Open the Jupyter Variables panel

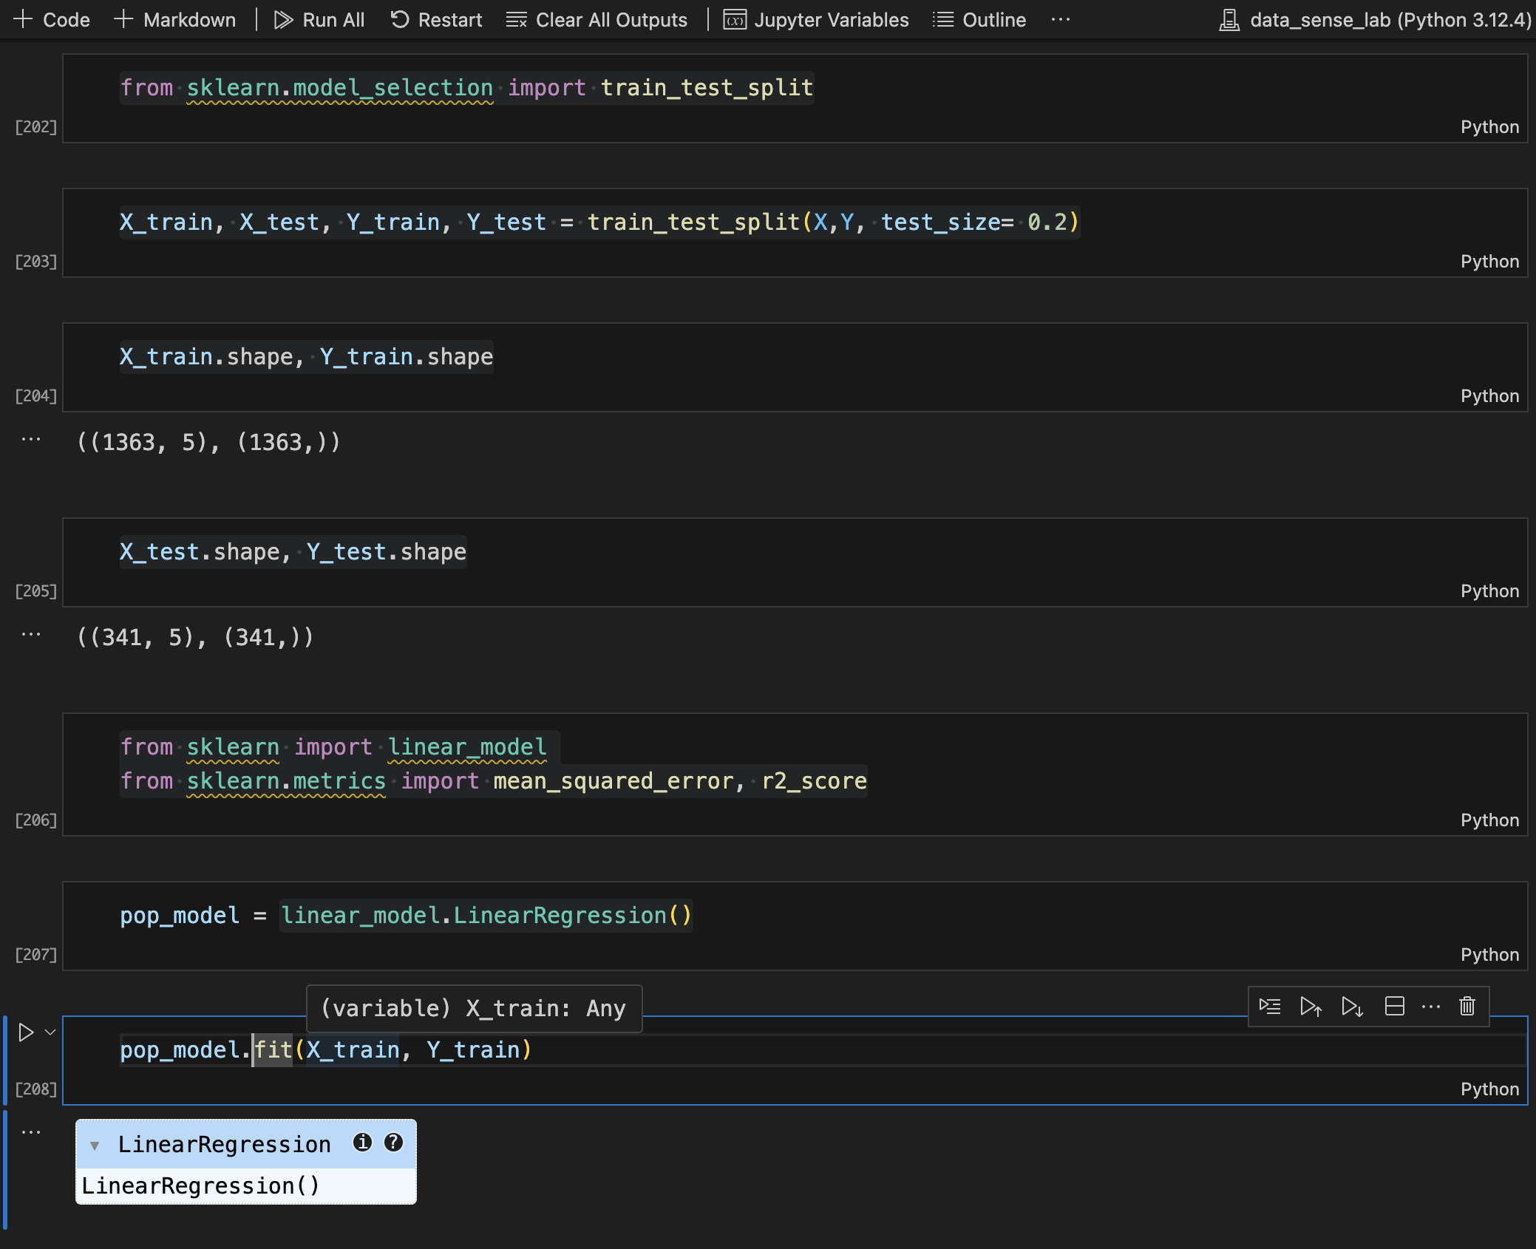pyautogui.click(x=817, y=19)
